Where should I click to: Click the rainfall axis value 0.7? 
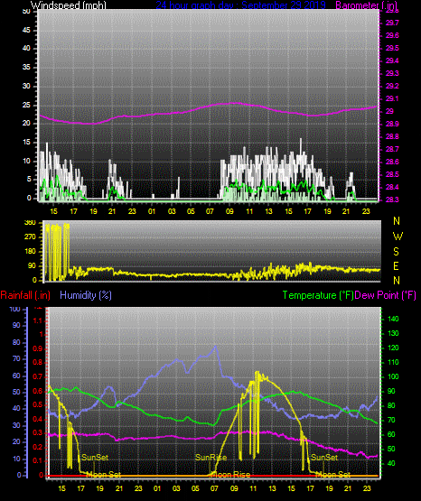click(x=37, y=376)
